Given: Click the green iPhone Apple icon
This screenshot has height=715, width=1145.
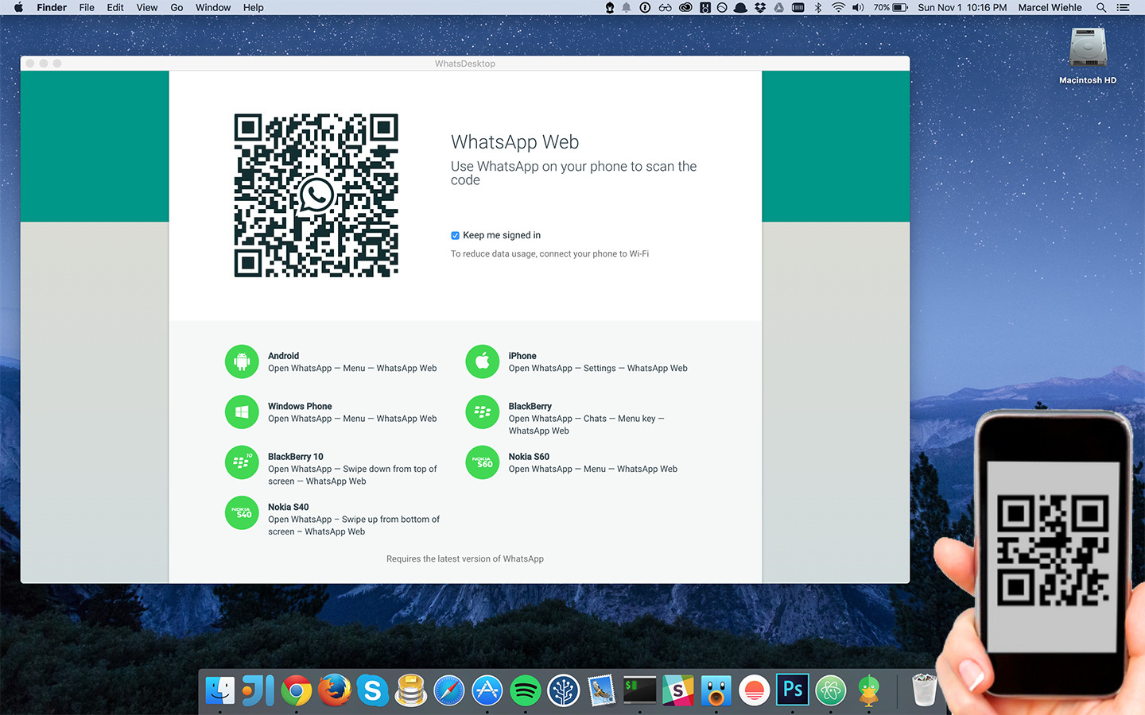Looking at the screenshot, I should [x=482, y=361].
